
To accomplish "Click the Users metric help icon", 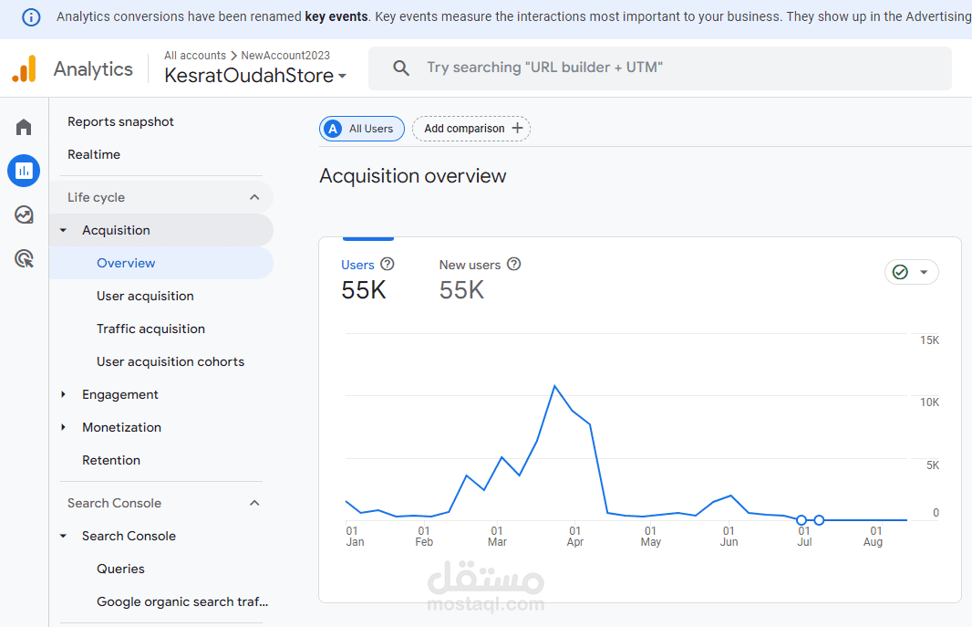I will coord(388,264).
